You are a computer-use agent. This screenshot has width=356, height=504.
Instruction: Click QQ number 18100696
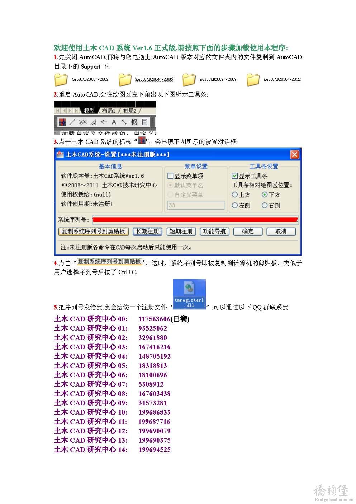pos(153,375)
